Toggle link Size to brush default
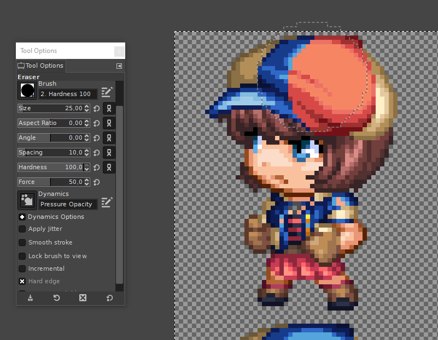Screen dimensions: 438x340 [x=109, y=109]
